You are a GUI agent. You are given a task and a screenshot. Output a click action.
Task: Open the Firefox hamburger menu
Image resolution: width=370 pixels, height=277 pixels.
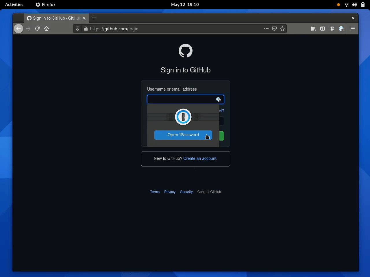(353, 29)
